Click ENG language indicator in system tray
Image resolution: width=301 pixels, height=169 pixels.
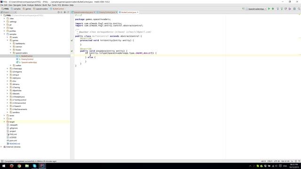[x=285, y=166]
